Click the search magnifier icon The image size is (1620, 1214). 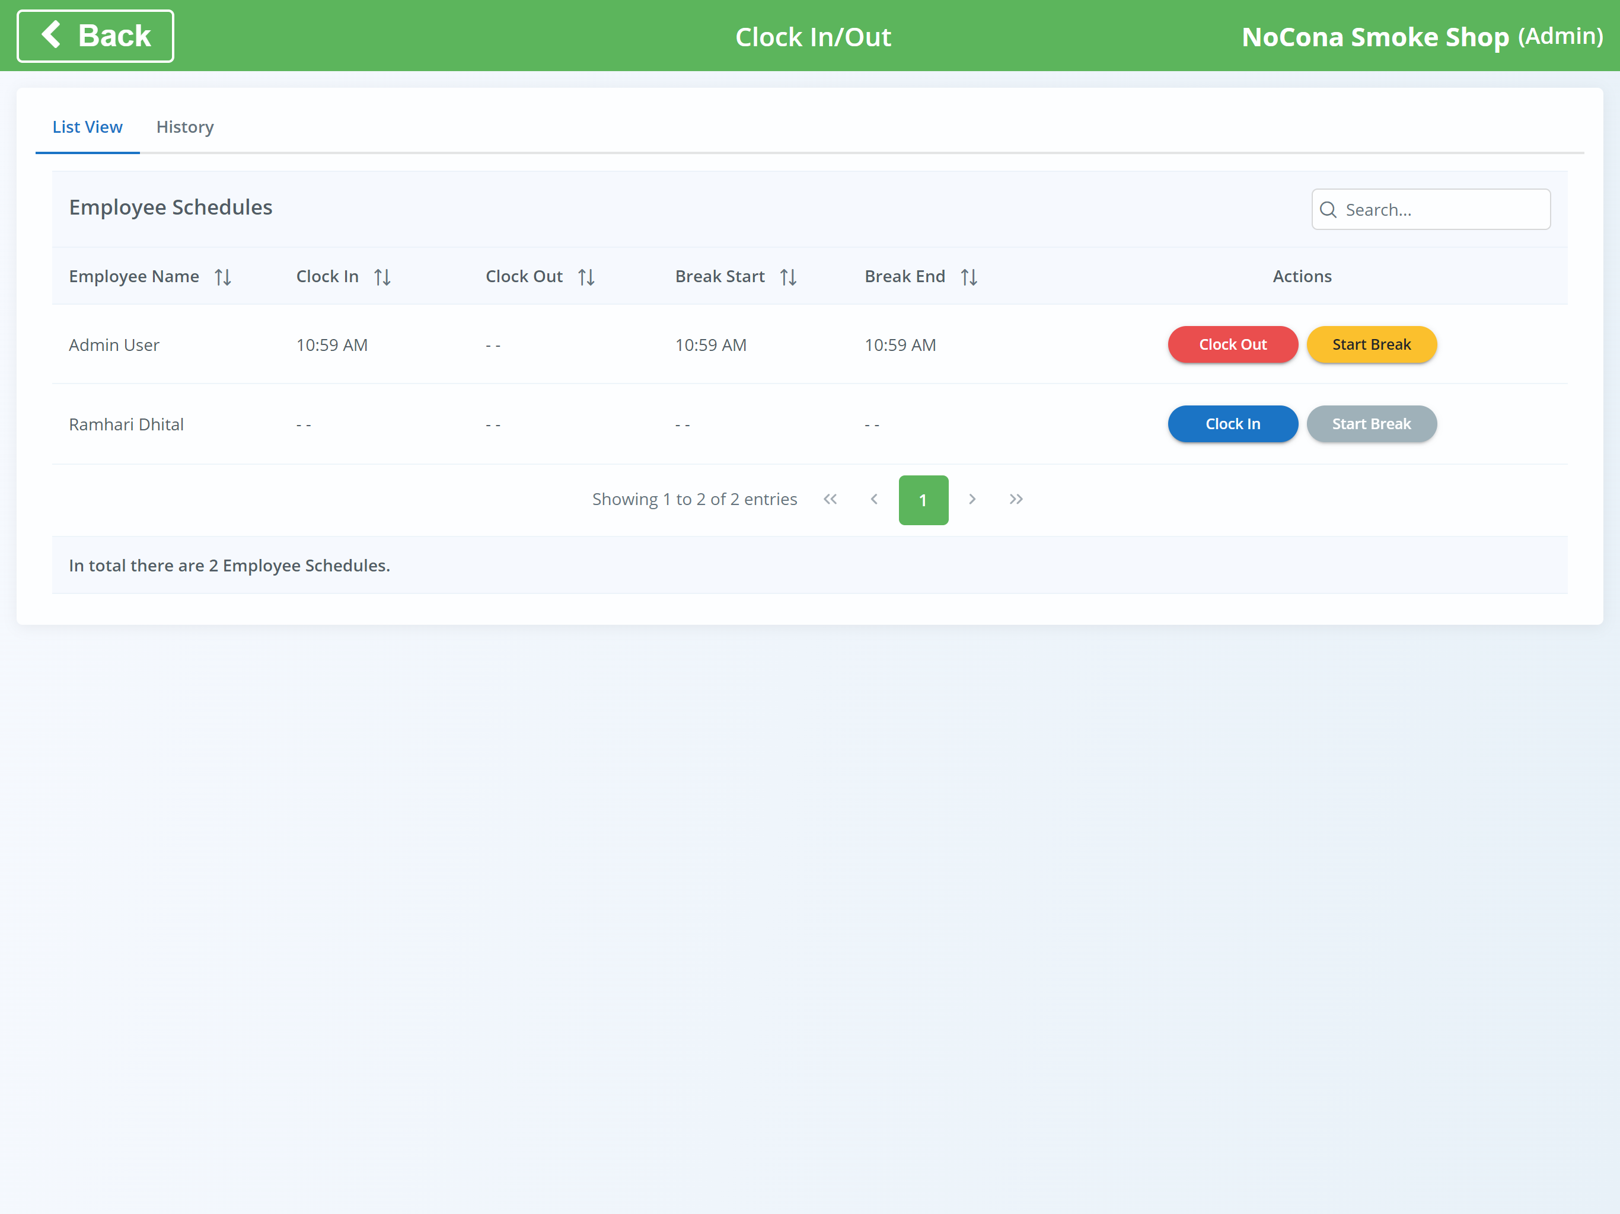[1328, 209]
